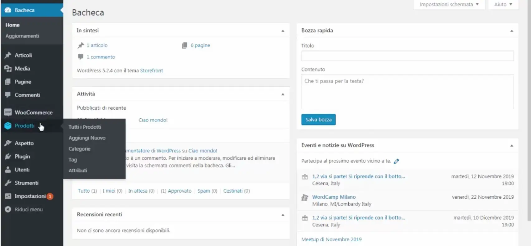The width and height of the screenshot is (531, 246).
Task: Open the 1 commento link
Action: tap(101, 57)
